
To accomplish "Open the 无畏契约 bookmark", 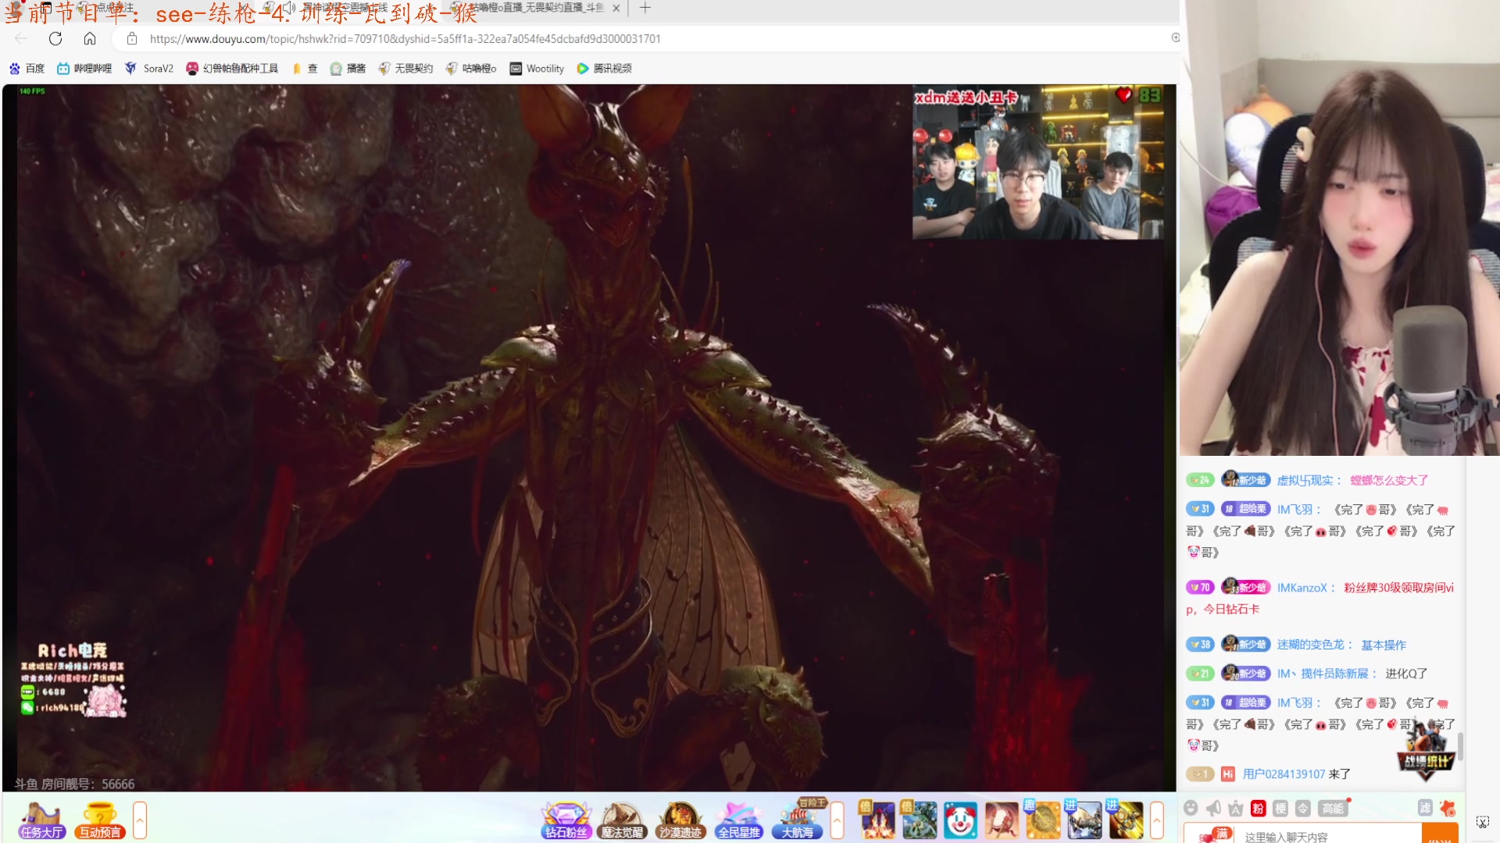I will [x=405, y=69].
